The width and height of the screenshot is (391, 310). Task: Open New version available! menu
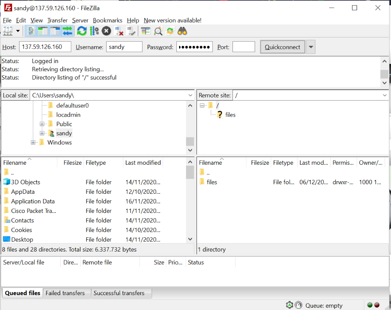(x=173, y=21)
